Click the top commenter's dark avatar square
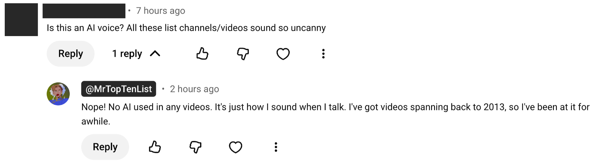The image size is (593, 163). [x=21, y=20]
